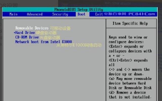Select Removable Devices boot entry
The height and width of the screenshot is (101, 162).
click(32, 28)
